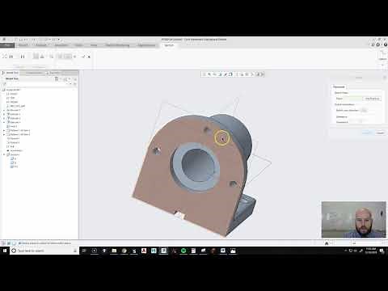This screenshot has width=388, height=291.
Task: Select Insert Here marker in model tree
Action: coord(15,150)
